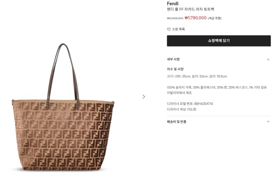Show the next product image arrow
Screen dimensions: 278x174
[144, 97]
